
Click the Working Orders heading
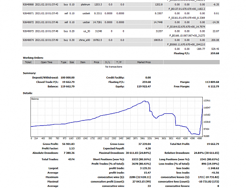[33, 58]
